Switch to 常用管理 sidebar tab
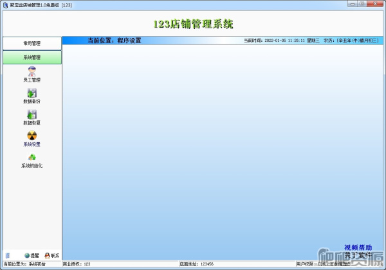Image resolution: width=386 pixels, height=270 pixels. [32, 43]
